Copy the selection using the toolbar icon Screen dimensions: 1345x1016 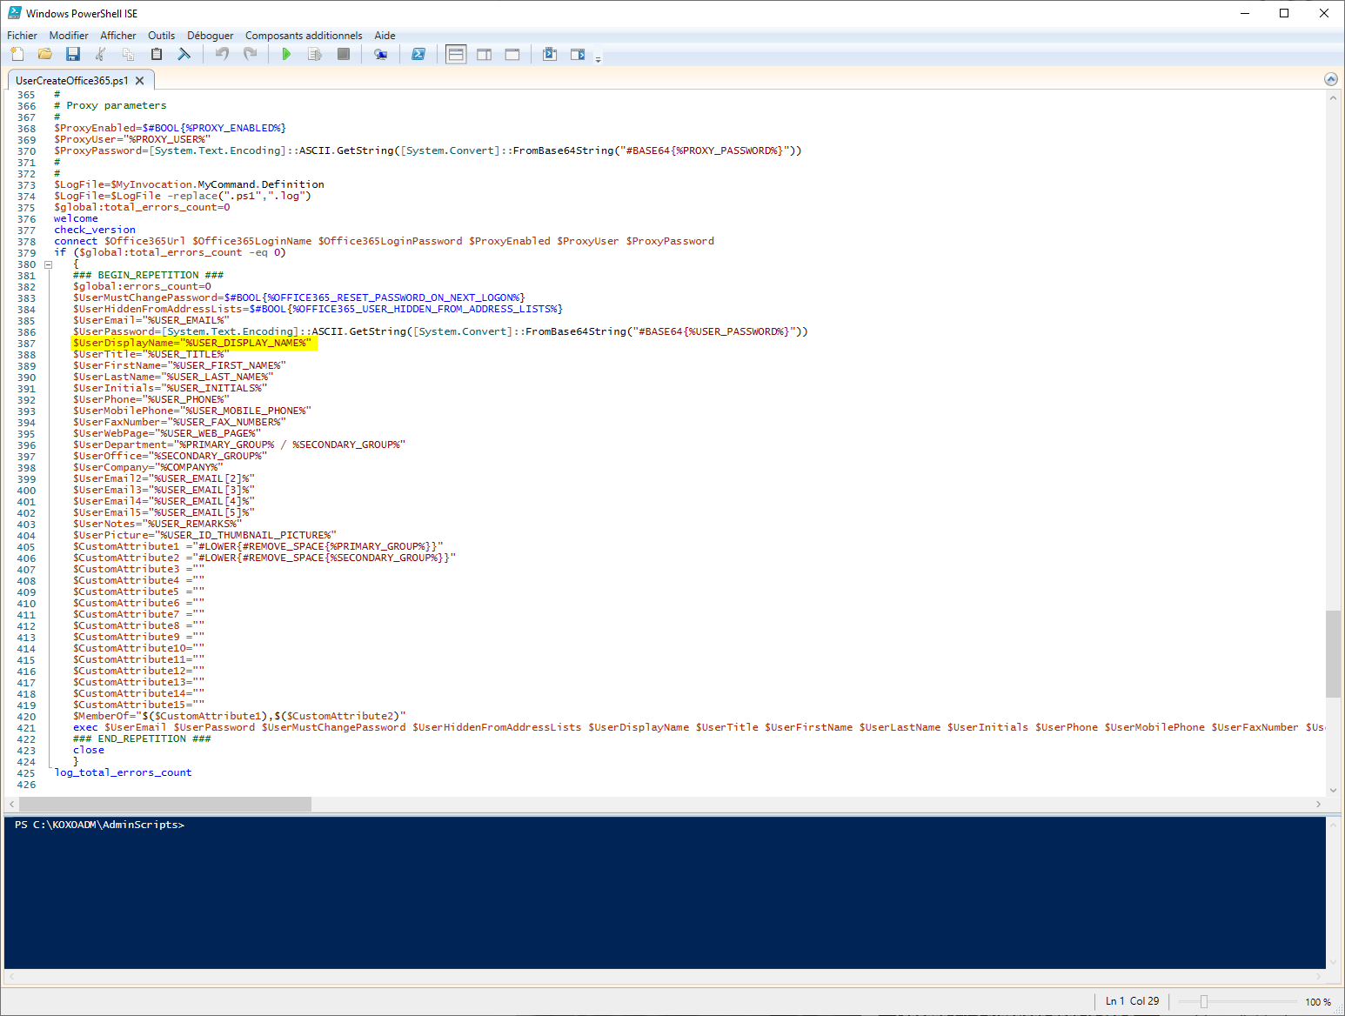[x=129, y=54]
